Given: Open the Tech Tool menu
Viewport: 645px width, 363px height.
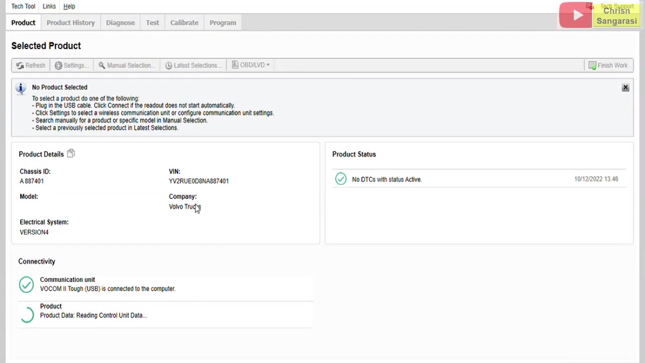Looking at the screenshot, I should click(23, 6).
